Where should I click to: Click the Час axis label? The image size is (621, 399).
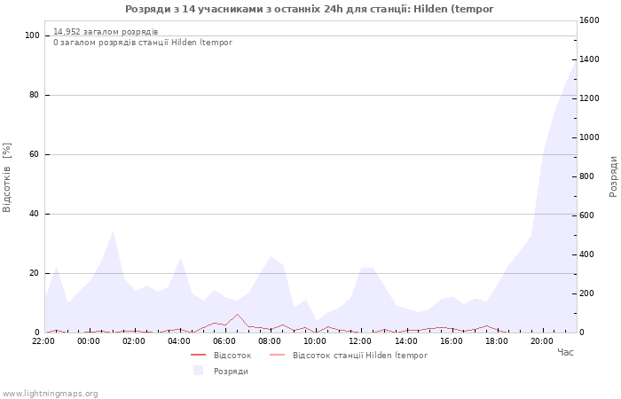(x=565, y=352)
